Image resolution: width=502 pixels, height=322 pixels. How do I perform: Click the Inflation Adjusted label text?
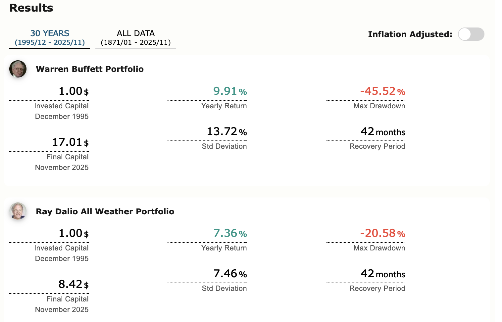pyautogui.click(x=410, y=34)
